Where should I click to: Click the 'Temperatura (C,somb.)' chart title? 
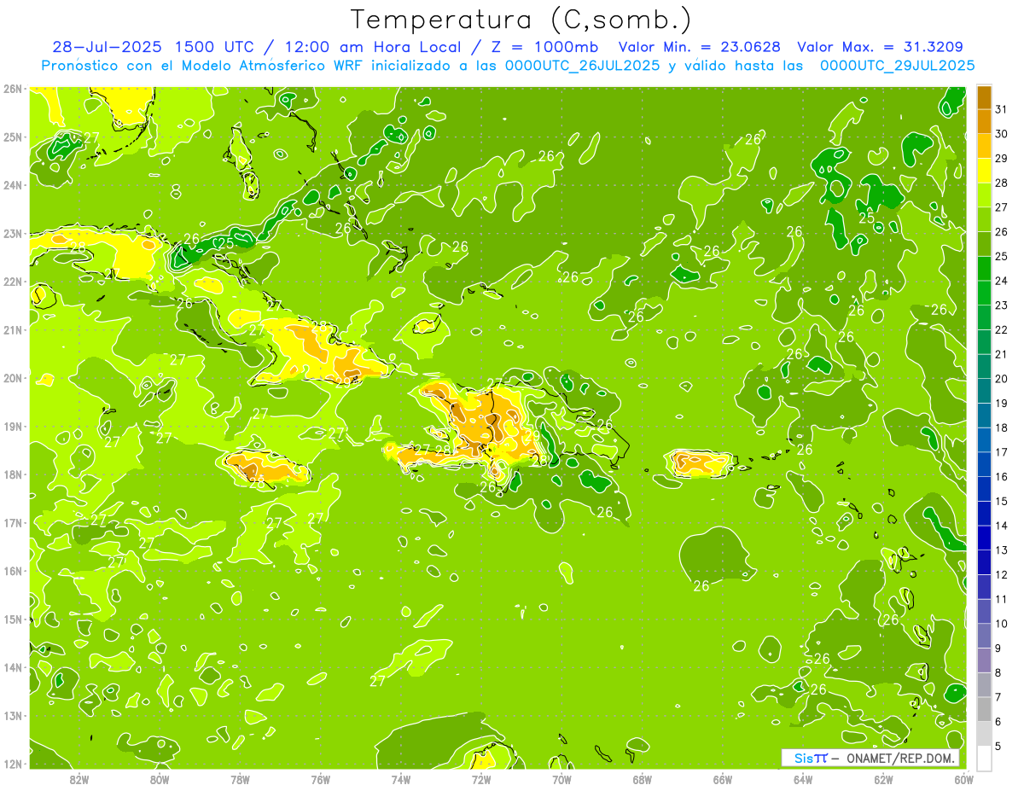coord(521,19)
